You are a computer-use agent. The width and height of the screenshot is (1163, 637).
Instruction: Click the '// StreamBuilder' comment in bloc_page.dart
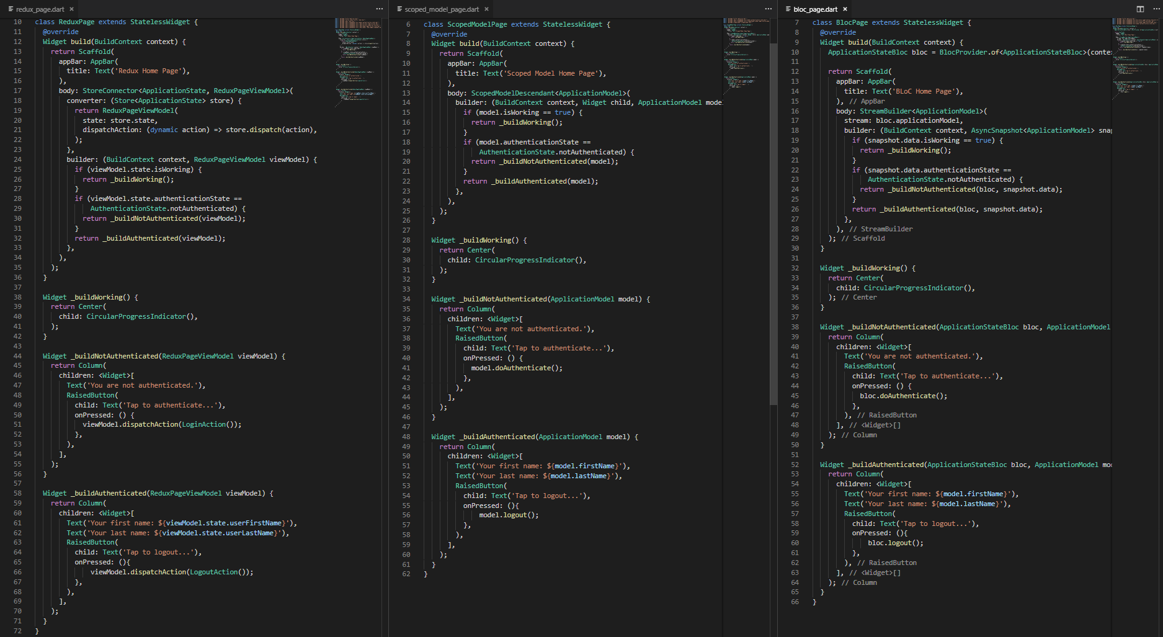pyautogui.click(x=881, y=229)
